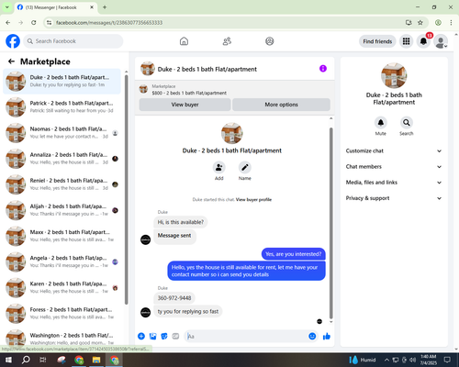
Task: Send a thumbs-up like
Action: tap(327, 337)
